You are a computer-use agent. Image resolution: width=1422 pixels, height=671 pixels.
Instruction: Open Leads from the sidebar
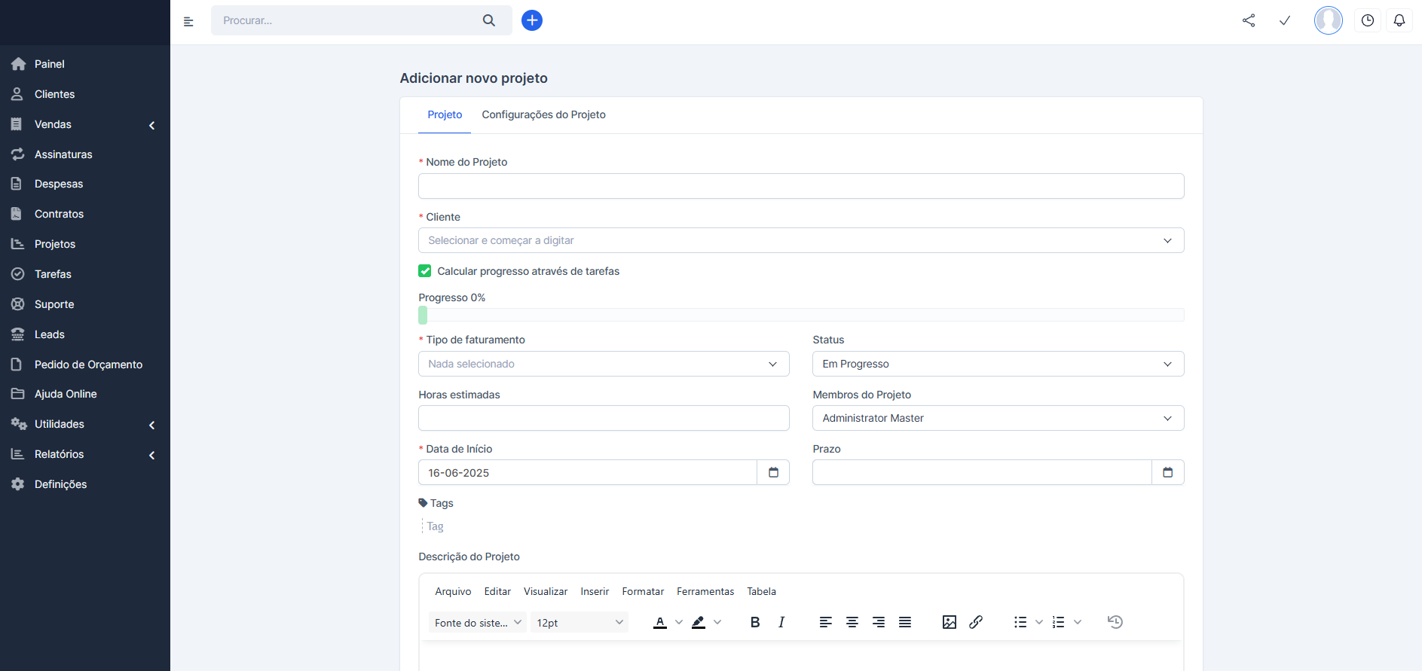coord(50,334)
